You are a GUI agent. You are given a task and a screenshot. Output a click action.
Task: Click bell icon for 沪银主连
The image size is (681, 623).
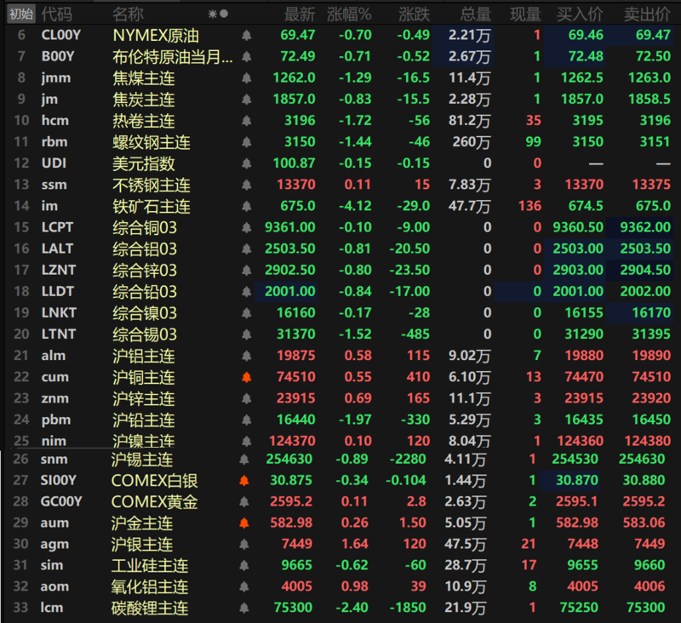[x=244, y=544]
